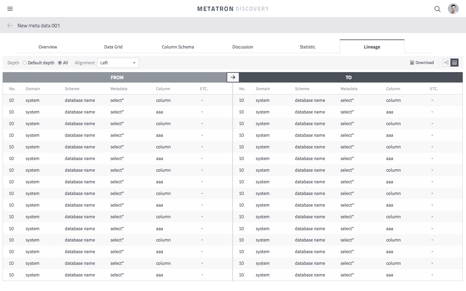Image resolution: width=466 pixels, height=291 pixels.
Task: Open the Statistic tab
Action: coord(307,47)
